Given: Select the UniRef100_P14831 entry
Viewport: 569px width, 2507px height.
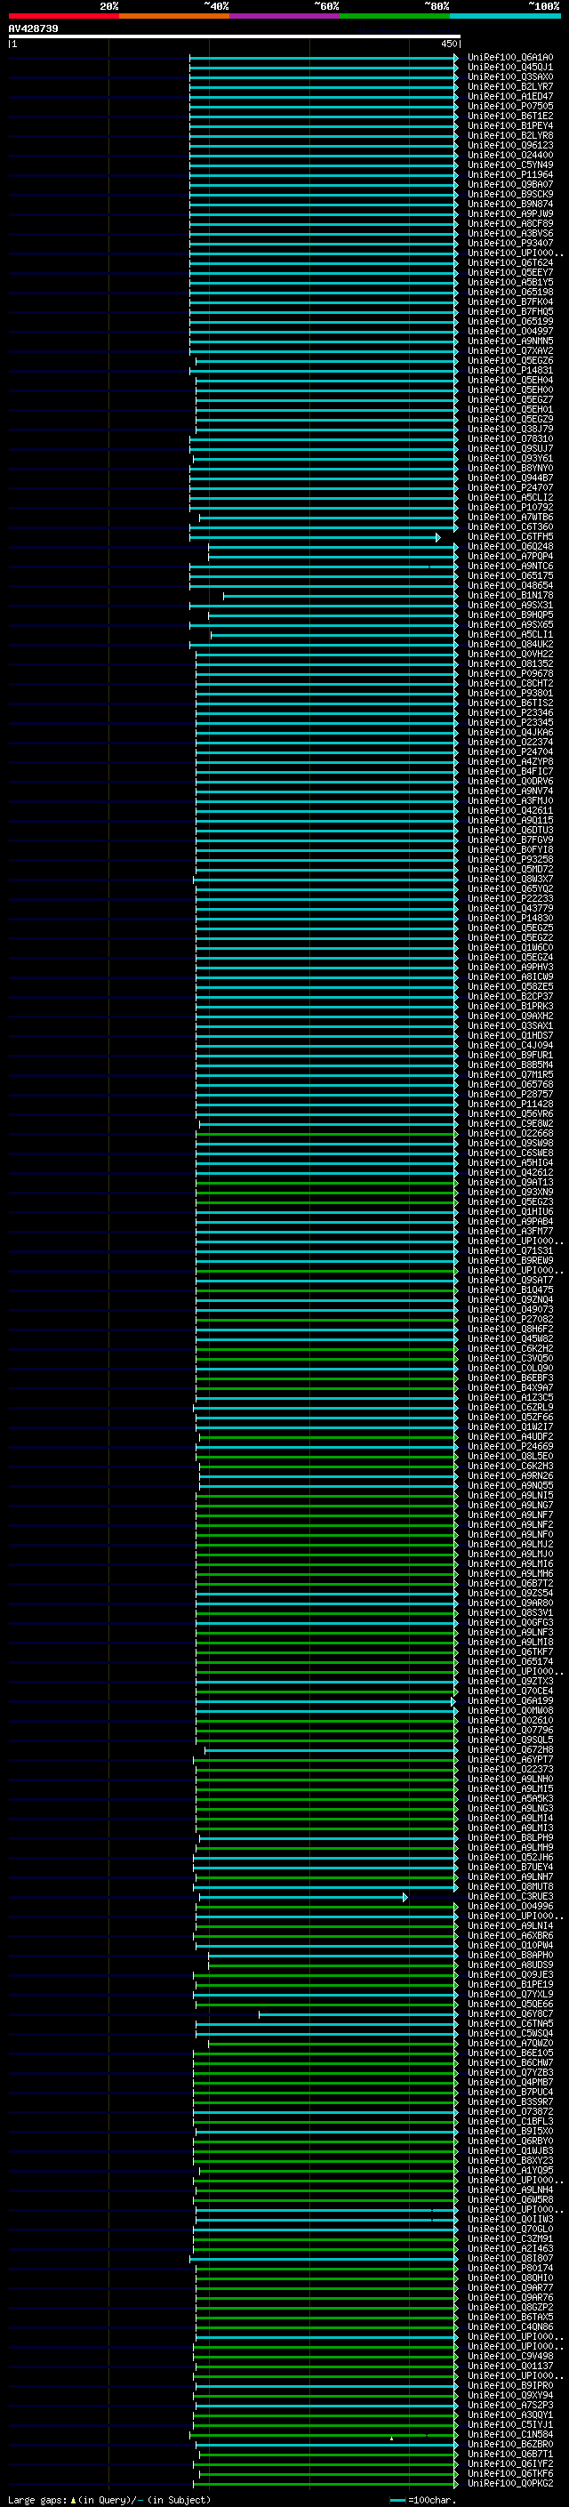Looking at the screenshot, I should (x=510, y=370).
